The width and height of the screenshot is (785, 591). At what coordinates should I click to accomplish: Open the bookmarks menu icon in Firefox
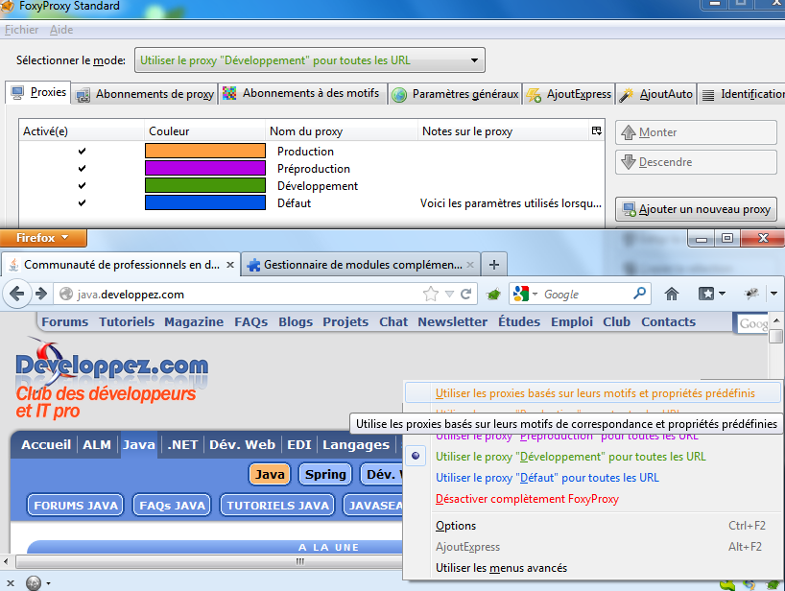coord(706,294)
